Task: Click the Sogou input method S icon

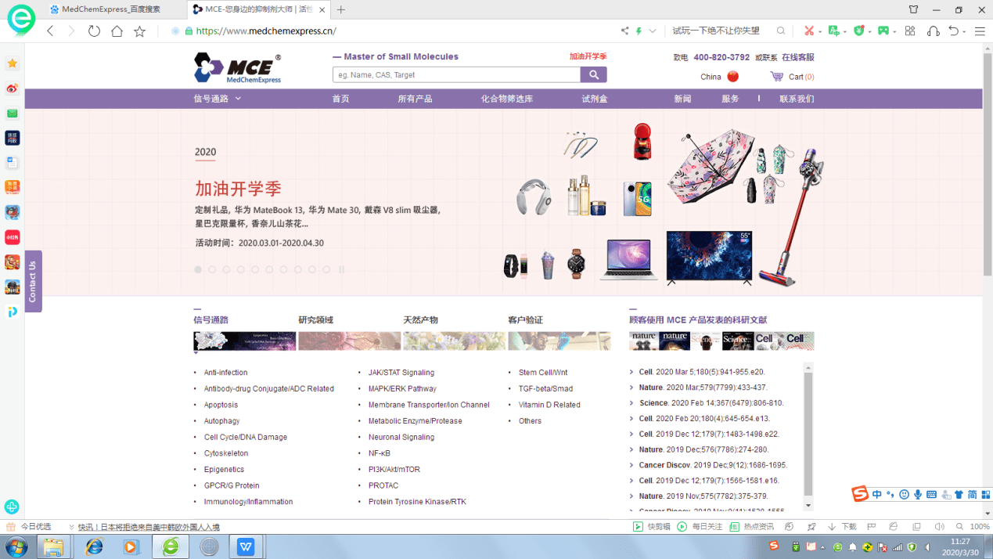Action: [x=860, y=494]
